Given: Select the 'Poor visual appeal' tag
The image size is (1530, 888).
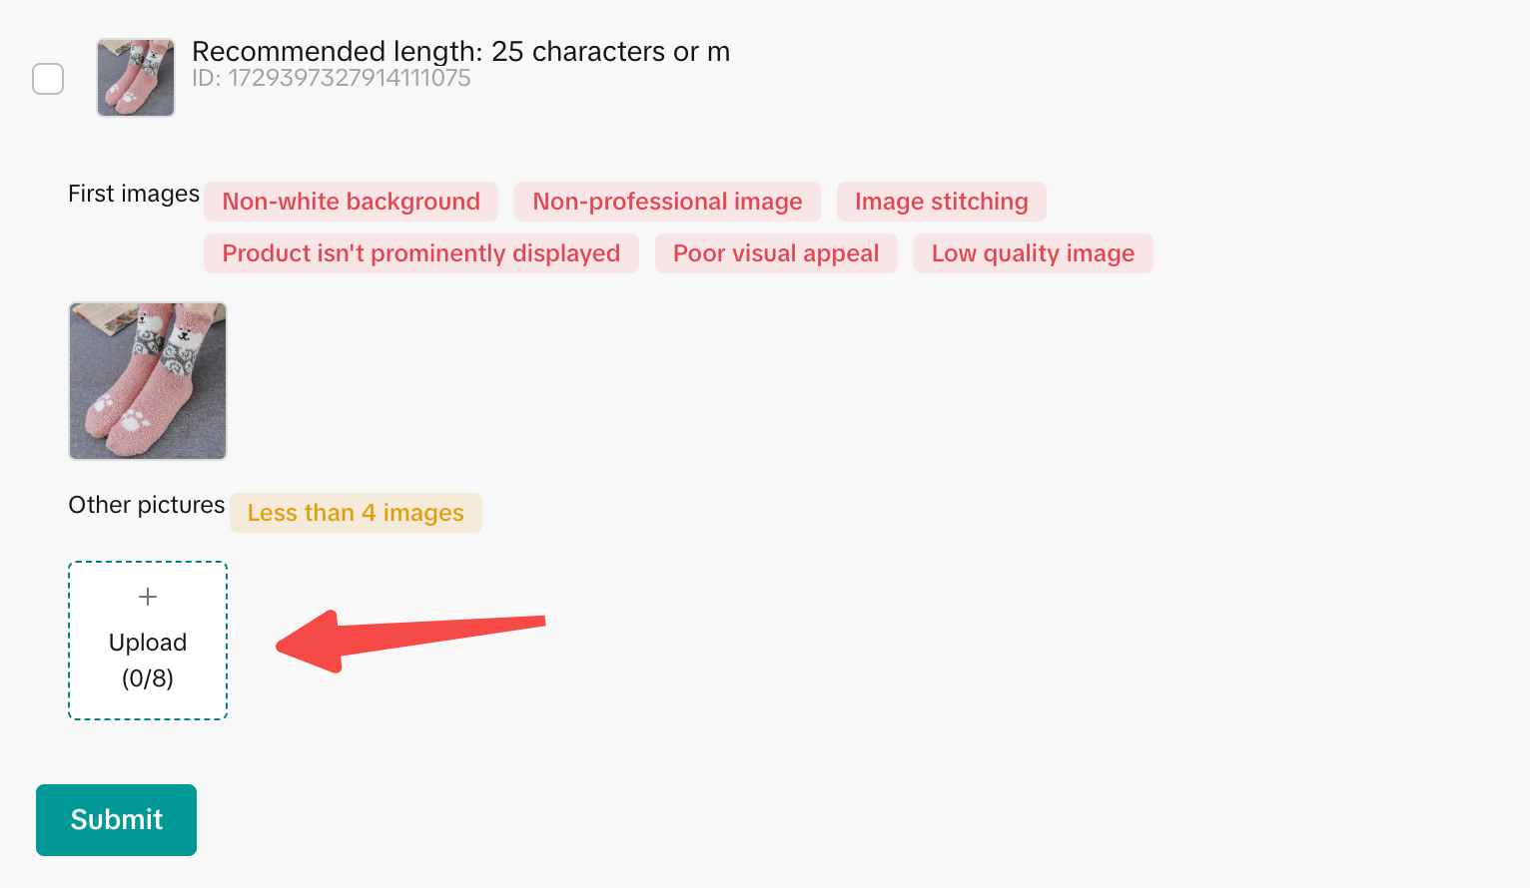Looking at the screenshot, I should [x=776, y=253].
